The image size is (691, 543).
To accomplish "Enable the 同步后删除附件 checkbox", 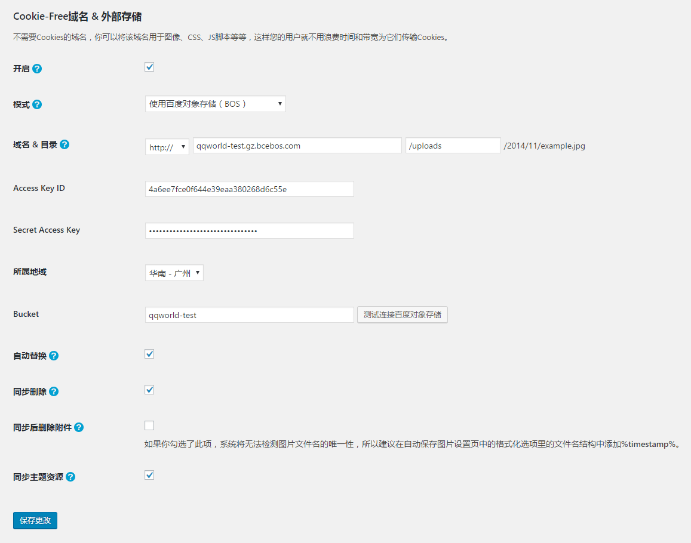I will pyautogui.click(x=149, y=425).
